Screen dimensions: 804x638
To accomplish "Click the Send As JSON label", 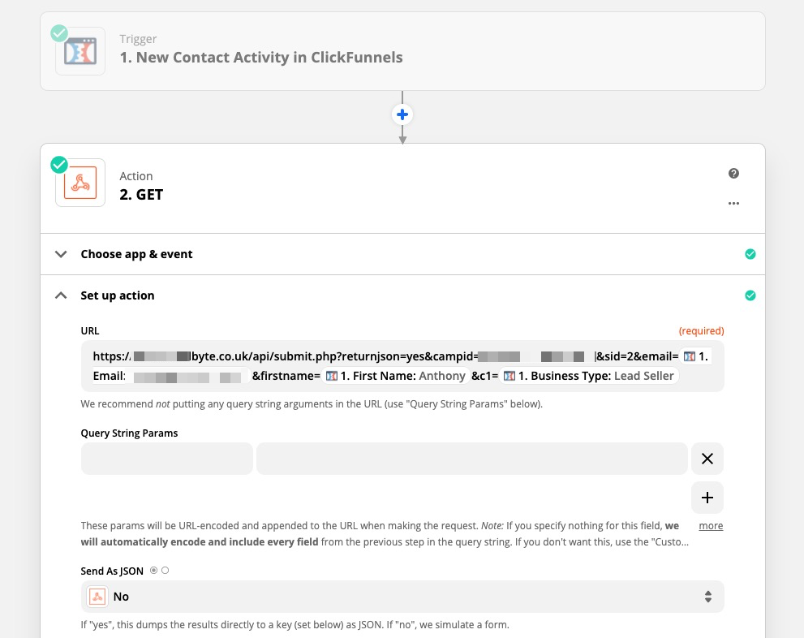I will point(112,571).
